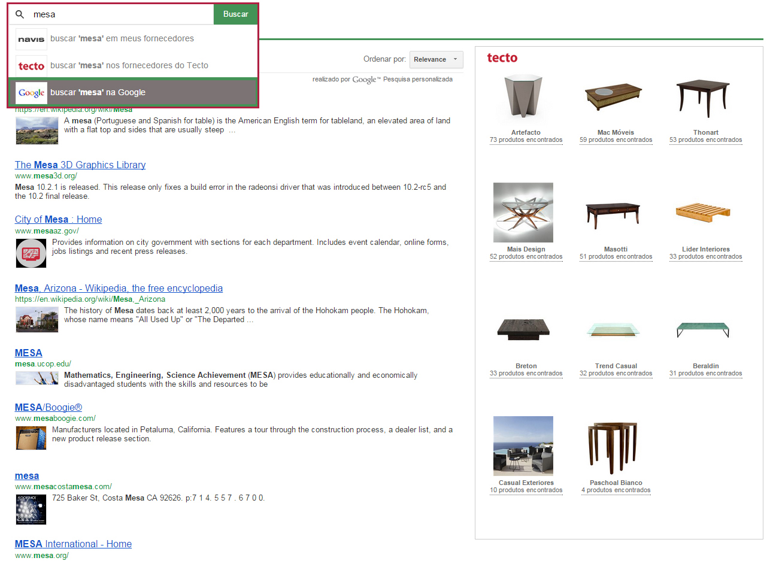
Task: Click '73 produtos encontrados' under Artefacto
Action: [526, 140]
